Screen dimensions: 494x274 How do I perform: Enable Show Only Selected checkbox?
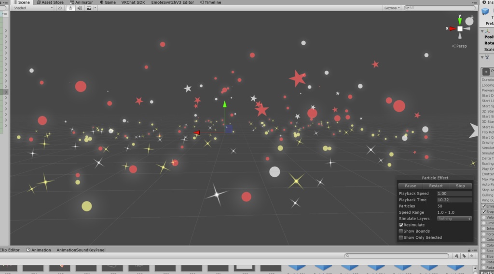point(401,237)
